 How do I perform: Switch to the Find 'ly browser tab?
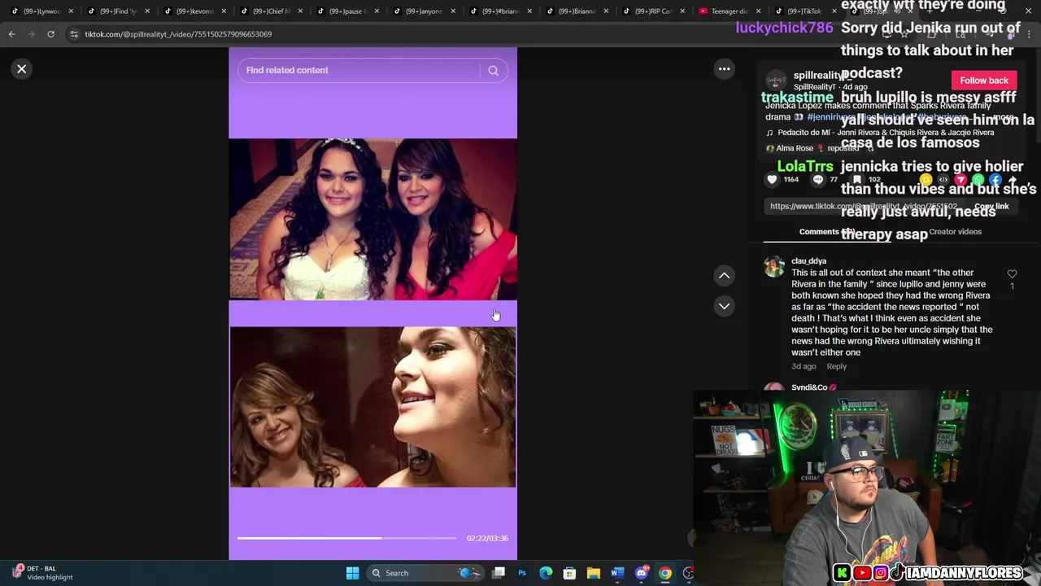click(119, 11)
